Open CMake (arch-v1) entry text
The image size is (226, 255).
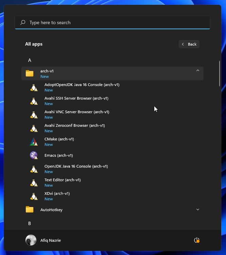[x=59, y=139]
